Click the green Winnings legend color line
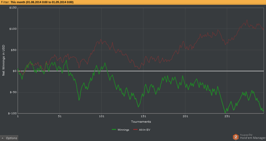This screenshot has width=266, height=141. [x=114, y=130]
